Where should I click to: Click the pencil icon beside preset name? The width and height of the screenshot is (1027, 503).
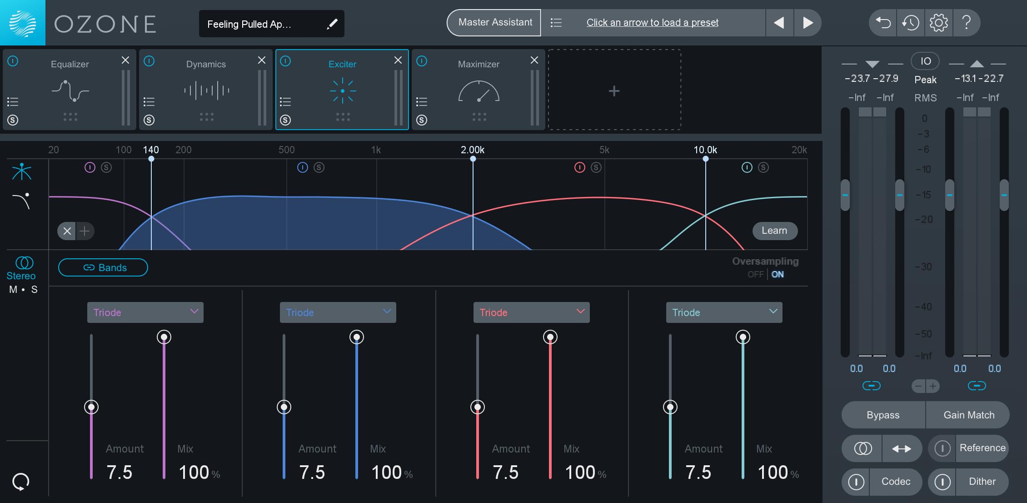click(332, 24)
